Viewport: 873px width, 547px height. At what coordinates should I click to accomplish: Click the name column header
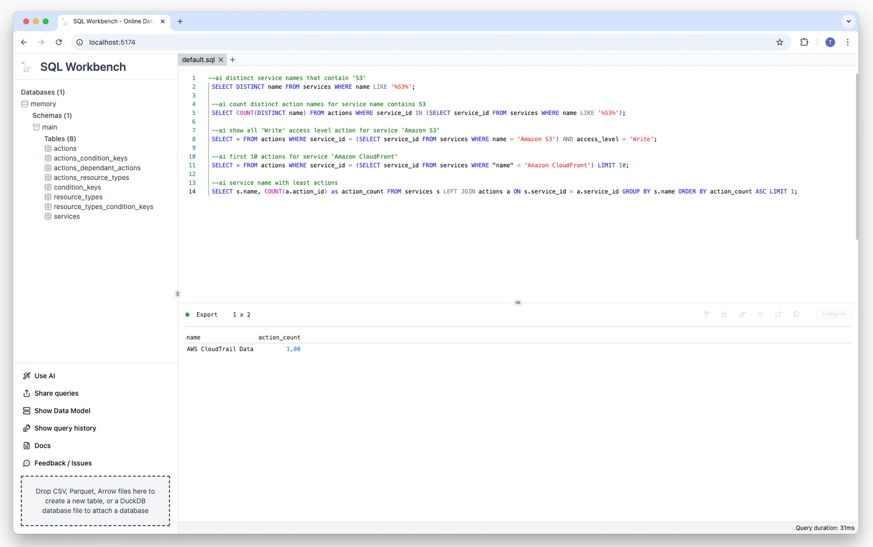tap(193, 338)
